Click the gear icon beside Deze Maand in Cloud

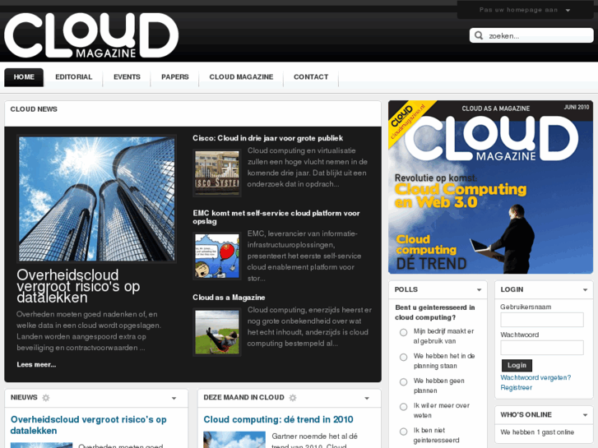[293, 398]
